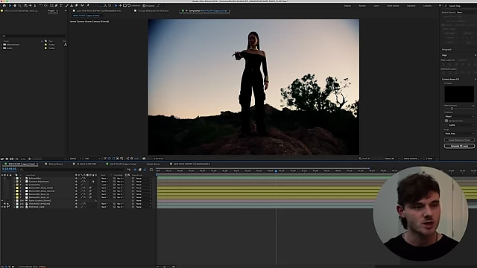
Task: Open the Active Camera view dropdown
Action: click(x=412, y=159)
